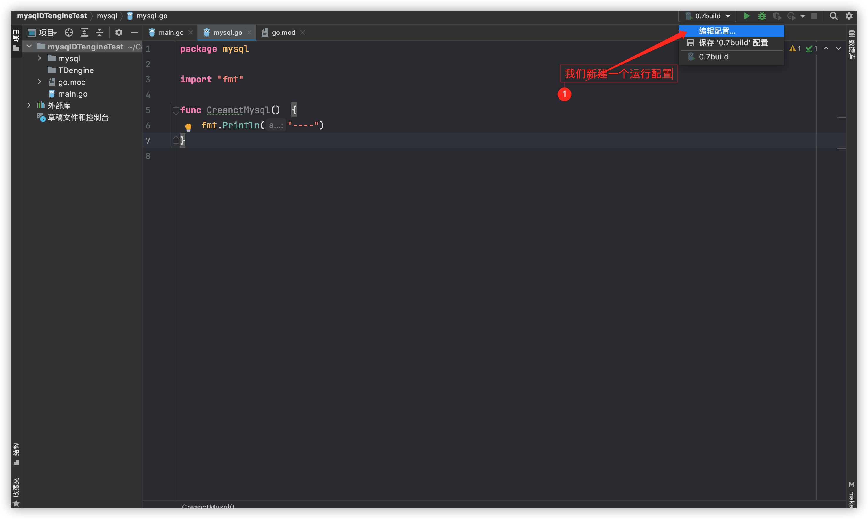868x519 pixels.
Task: Click the warning count indicator in editor
Action: tap(795, 49)
